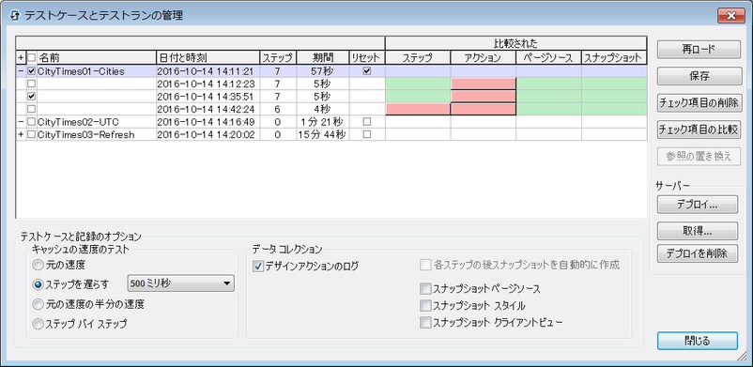Viewport: 753px width, 367px height.
Task: Click the dialog title bar sync icon
Action: (x=14, y=15)
